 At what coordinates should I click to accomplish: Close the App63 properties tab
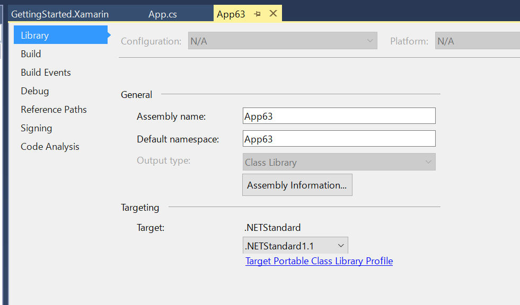274,14
